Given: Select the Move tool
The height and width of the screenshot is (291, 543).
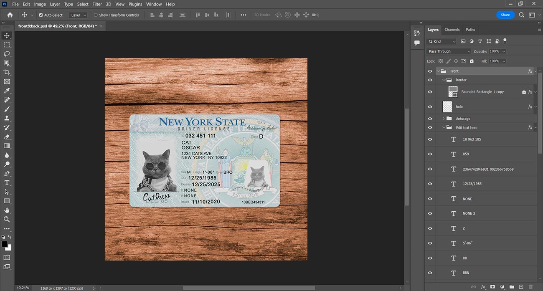Looking at the screenshot, I should pyautogui.click(x=7, y=35).
